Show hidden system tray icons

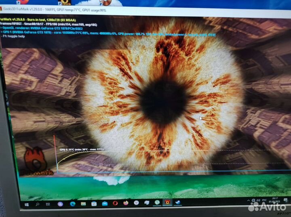[248, 200]
